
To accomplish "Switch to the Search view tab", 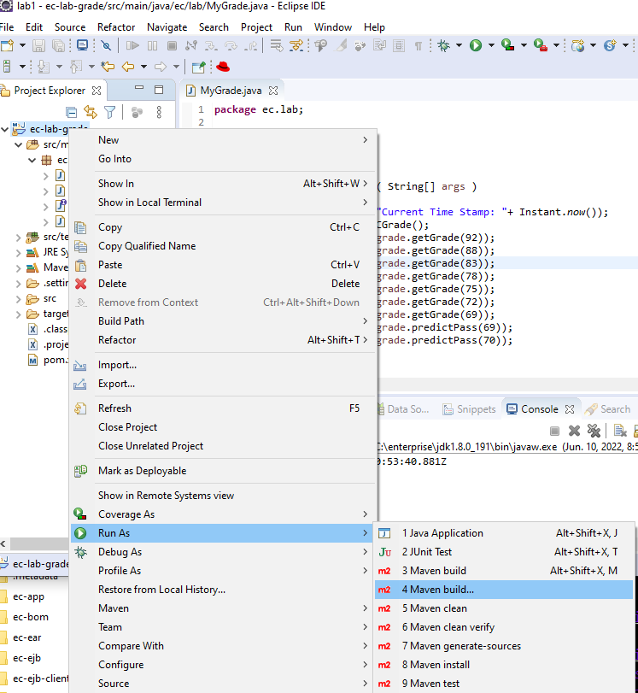I will point(608,409).
